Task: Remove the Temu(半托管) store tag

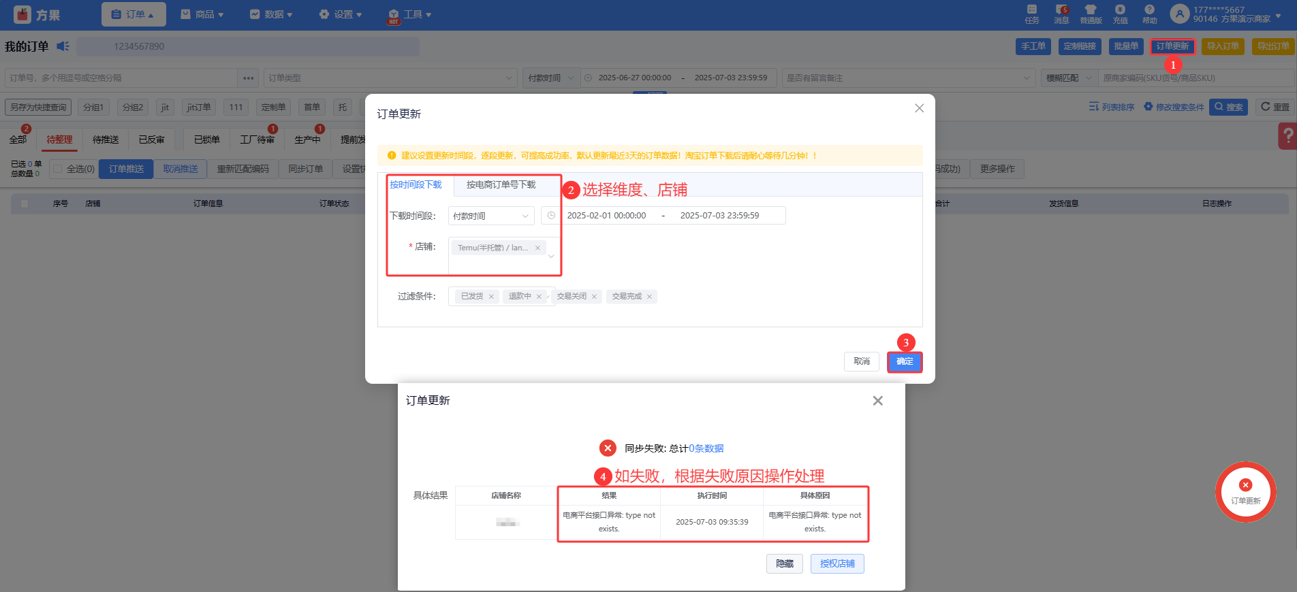Action: point(537,248)
